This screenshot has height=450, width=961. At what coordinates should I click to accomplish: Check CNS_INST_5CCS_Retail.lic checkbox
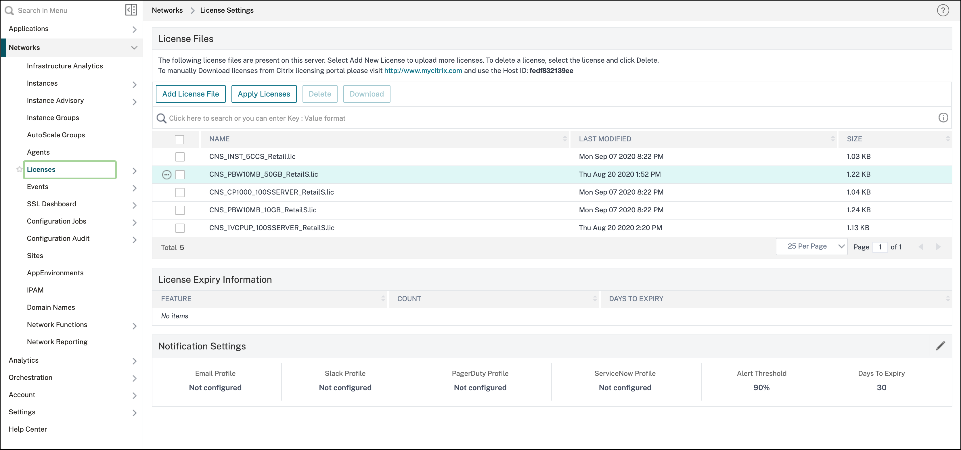tap(180, 157)
